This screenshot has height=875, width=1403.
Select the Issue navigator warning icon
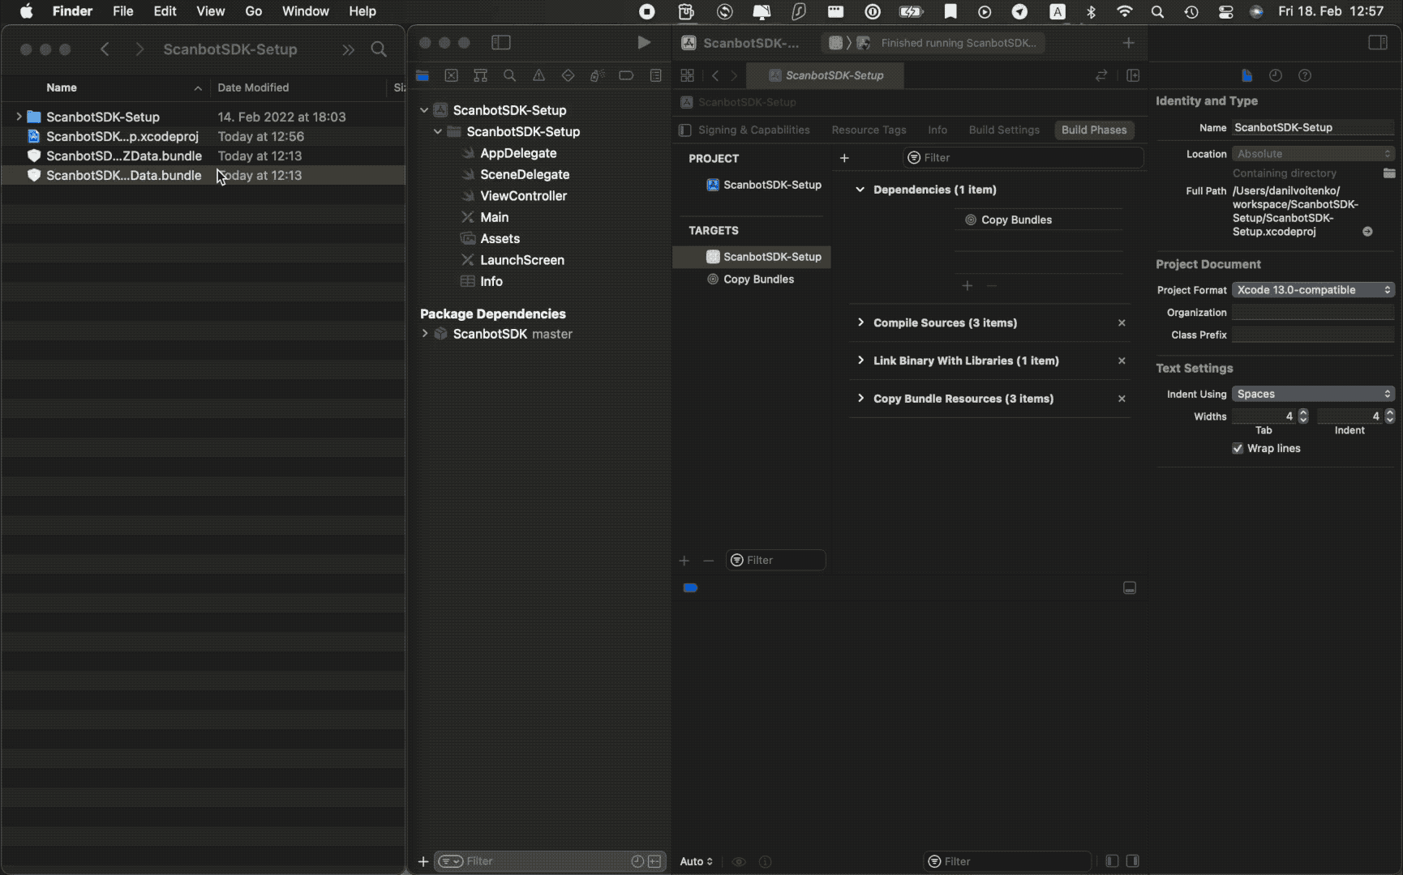pyautogui.click(x=538, y=75)
